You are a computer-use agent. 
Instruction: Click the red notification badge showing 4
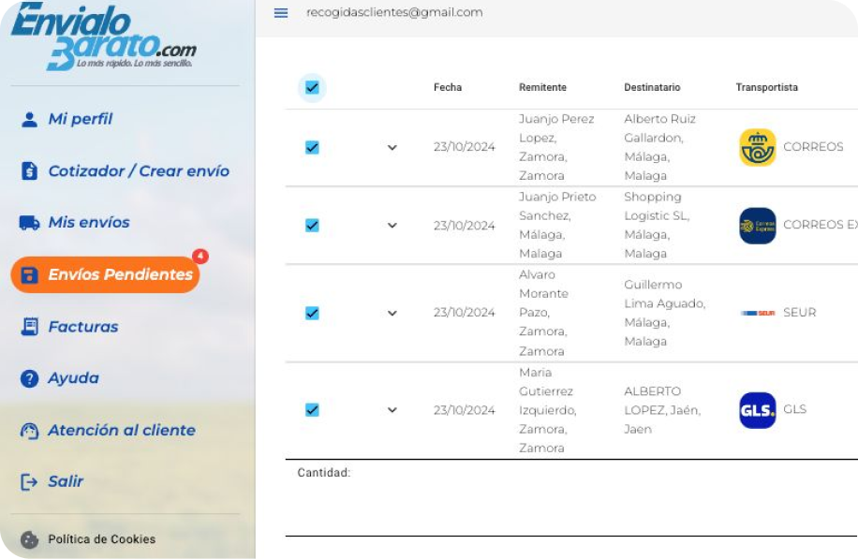tap(200, 256)
